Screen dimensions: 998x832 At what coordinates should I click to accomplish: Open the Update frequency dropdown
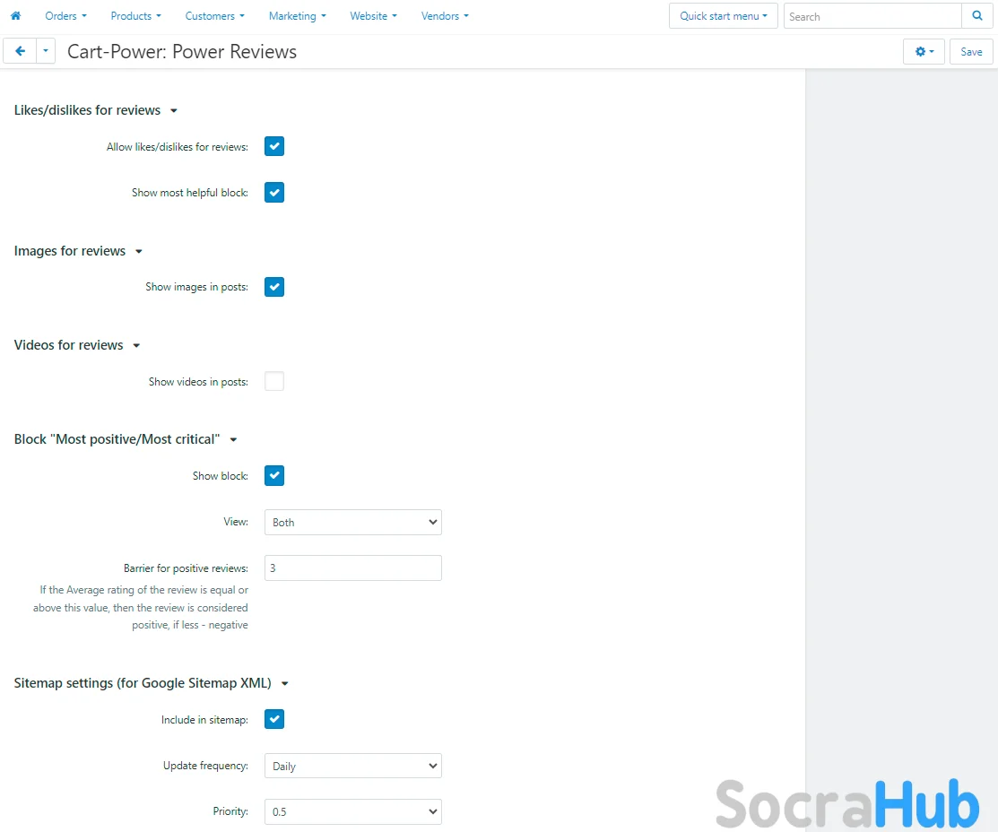tap(353, 766)
